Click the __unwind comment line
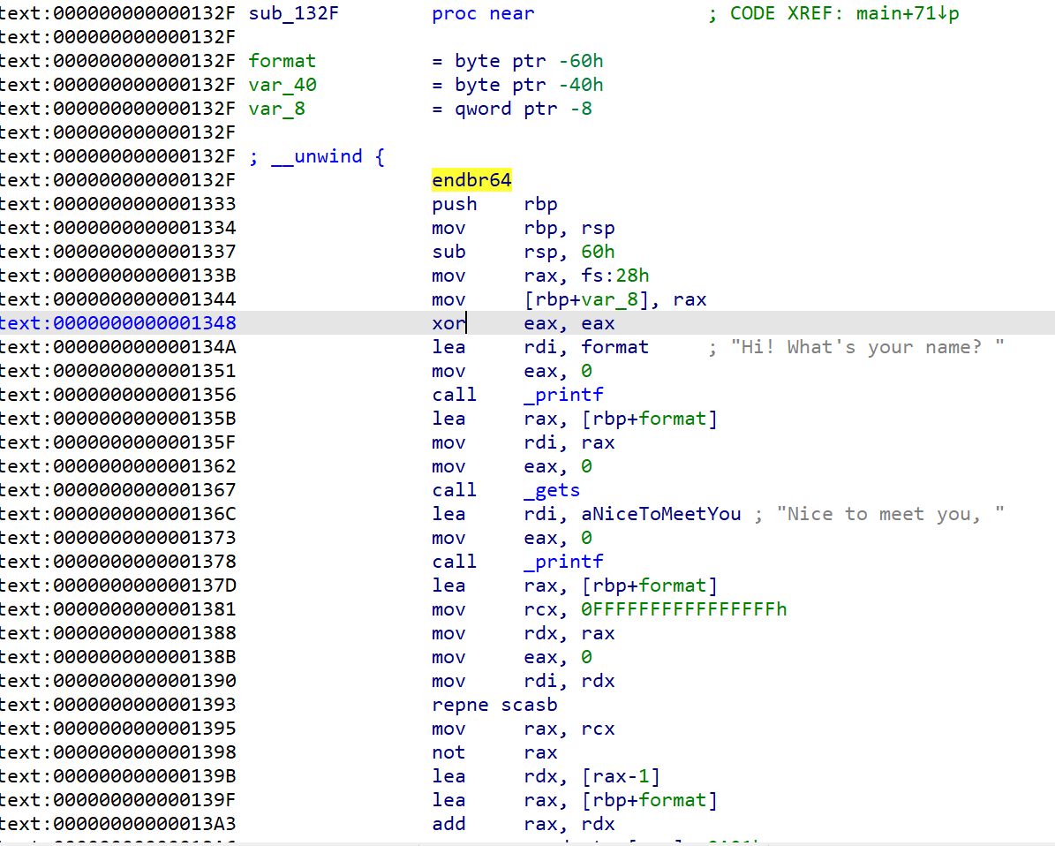The width and height of the screenshot is (1055, 846). (317, 156)
